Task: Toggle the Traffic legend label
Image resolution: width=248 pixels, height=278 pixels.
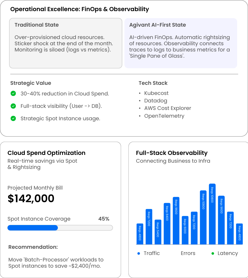Action: [x=152, y=253]
